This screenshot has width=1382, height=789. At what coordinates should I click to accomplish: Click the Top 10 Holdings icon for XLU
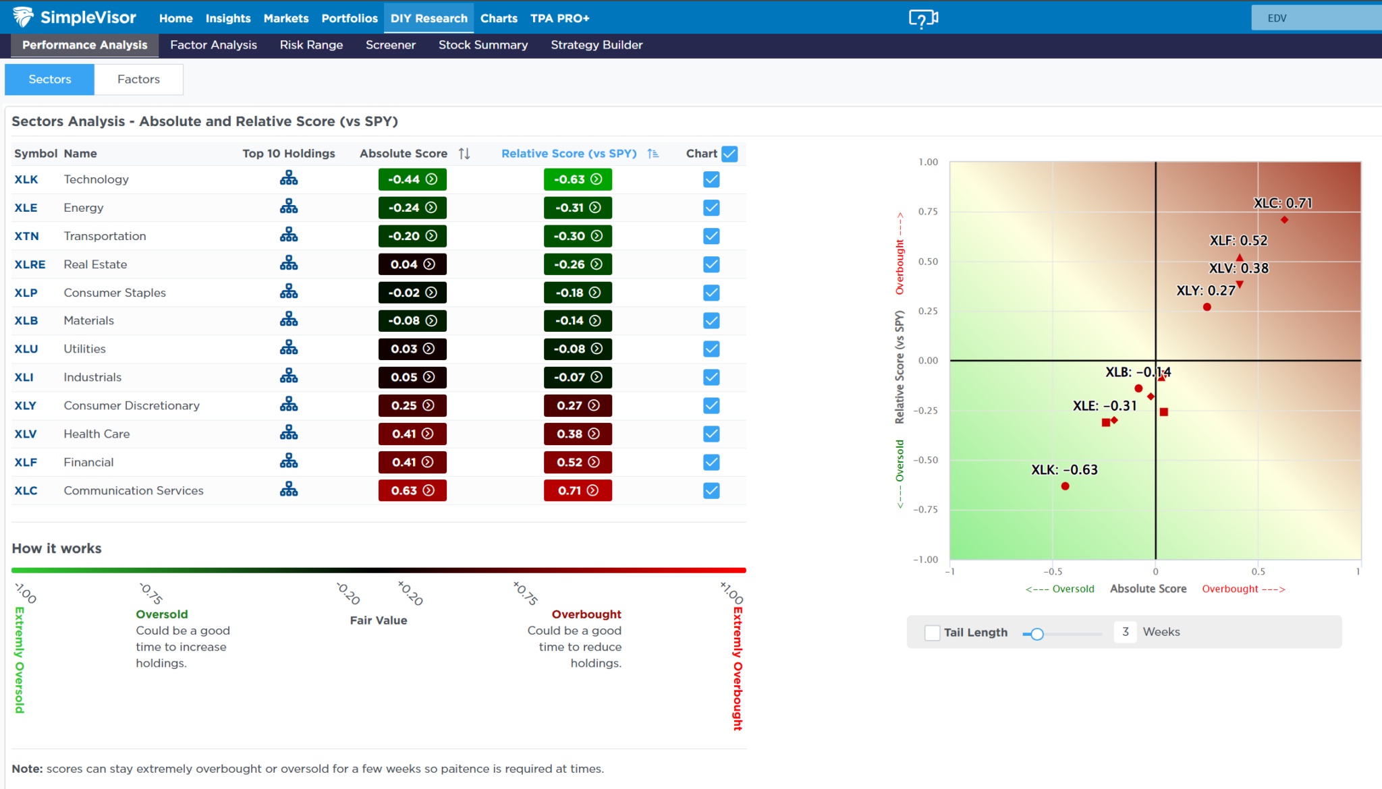[289, 348]
